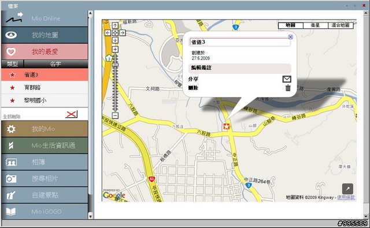
Task: Open the 自建景點 custom POI section
Action: tap(45, 195)
